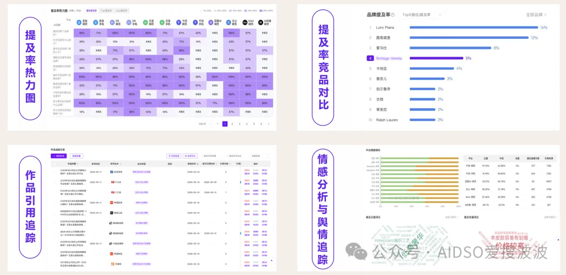Screen dimensions: 566x275
Task: Toggle the select-all checkbox in tracking table header
Action: 55,164
